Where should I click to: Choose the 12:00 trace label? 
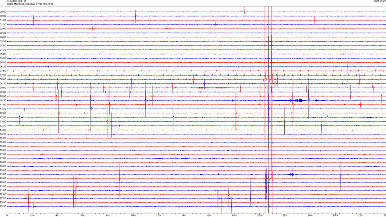click(3, 113)
